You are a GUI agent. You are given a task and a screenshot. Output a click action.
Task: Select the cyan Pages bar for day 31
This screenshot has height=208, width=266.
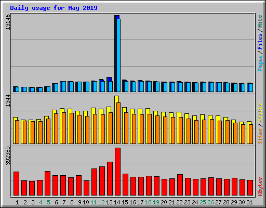[251, 87]
